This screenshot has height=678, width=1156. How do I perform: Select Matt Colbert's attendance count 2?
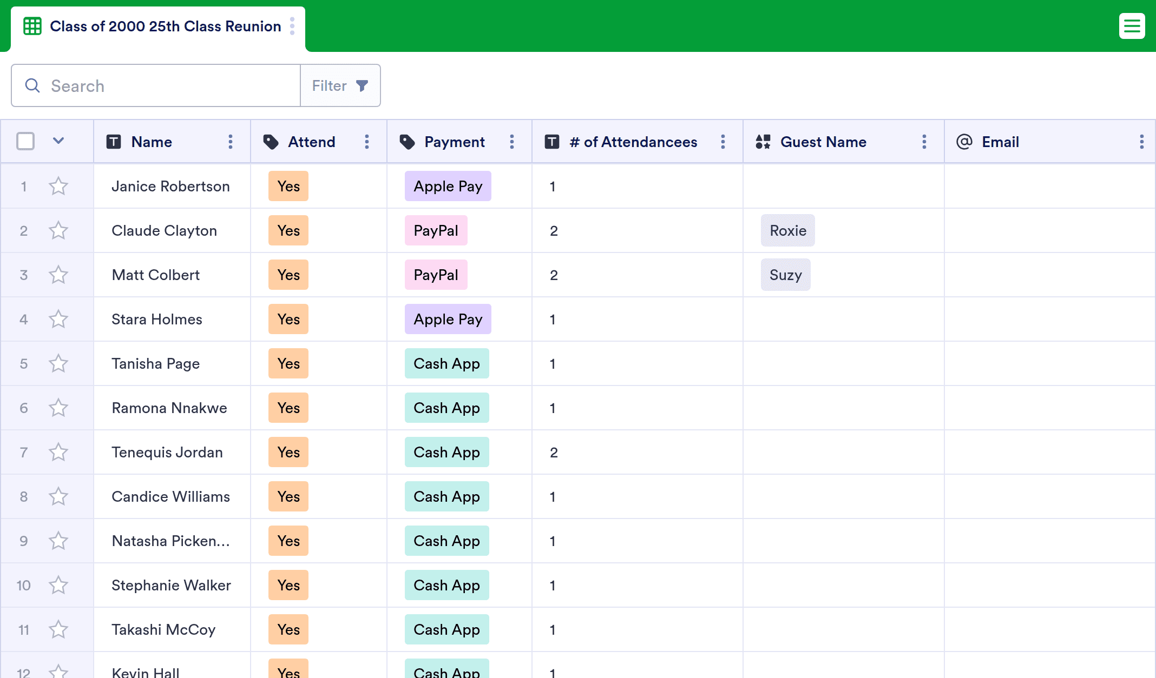[x=638, y=275]
